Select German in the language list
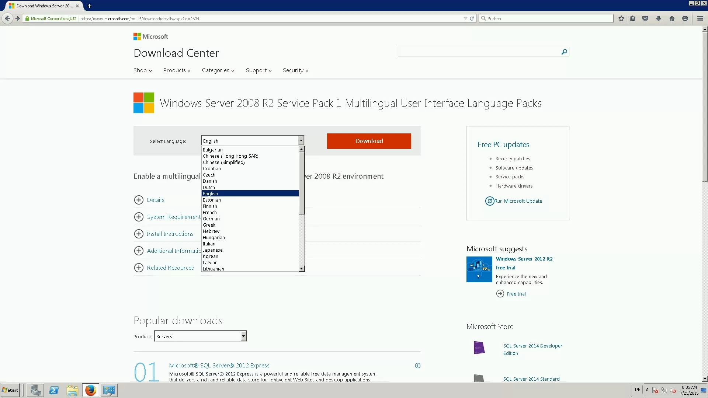 [x=250, y=219]
